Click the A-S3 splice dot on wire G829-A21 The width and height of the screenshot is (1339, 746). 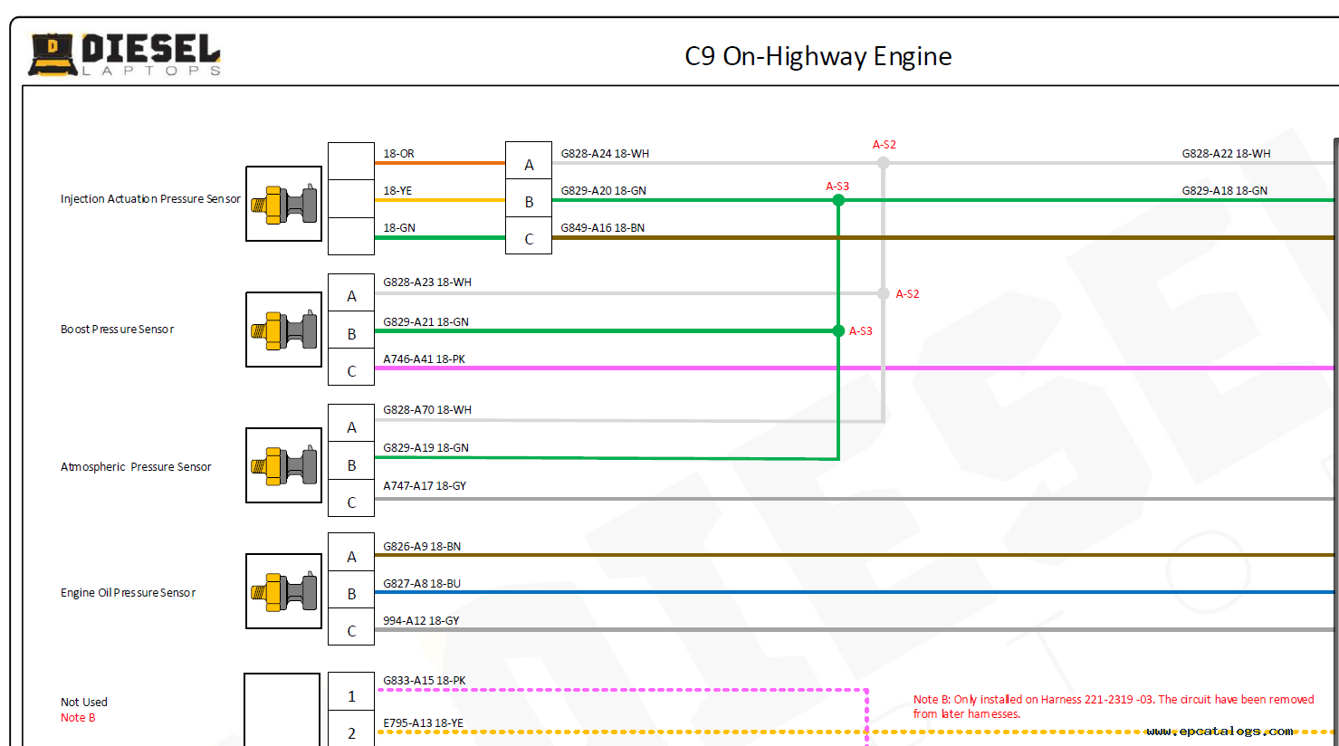click(x=838, y=331)
